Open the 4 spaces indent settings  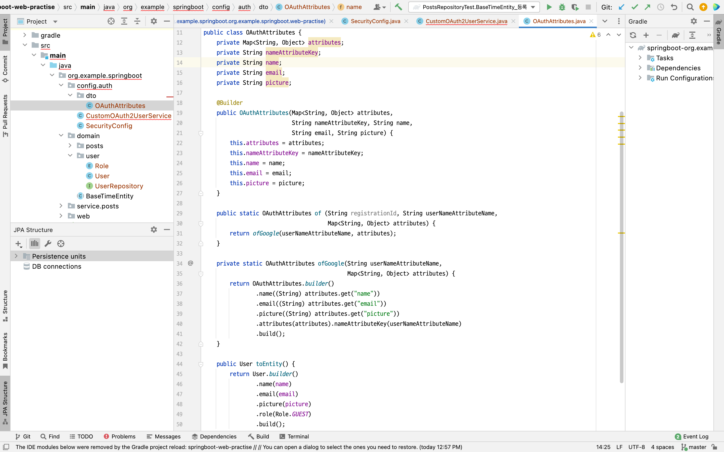pos(662,447)
